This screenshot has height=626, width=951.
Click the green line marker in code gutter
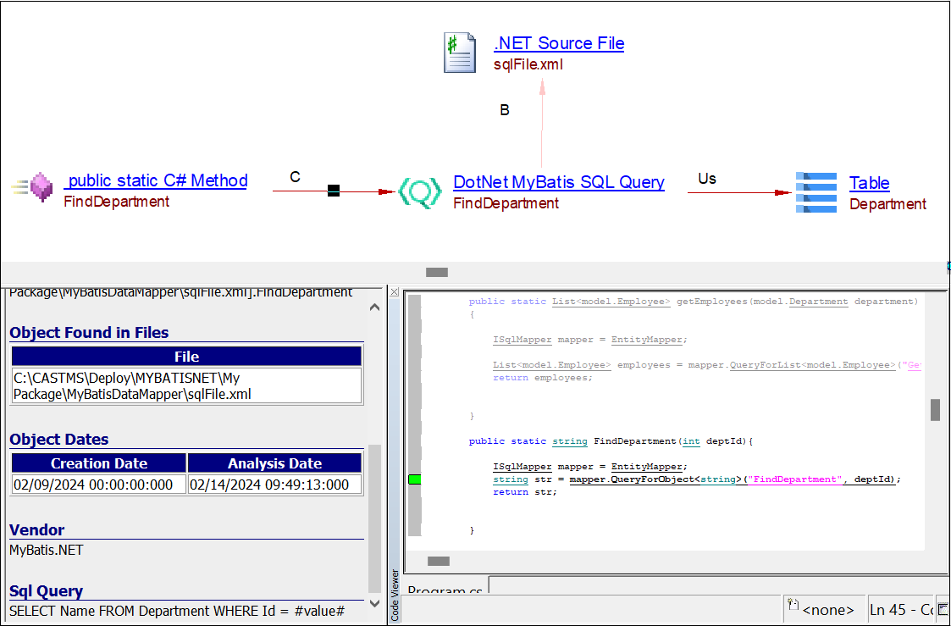[414, 479]
